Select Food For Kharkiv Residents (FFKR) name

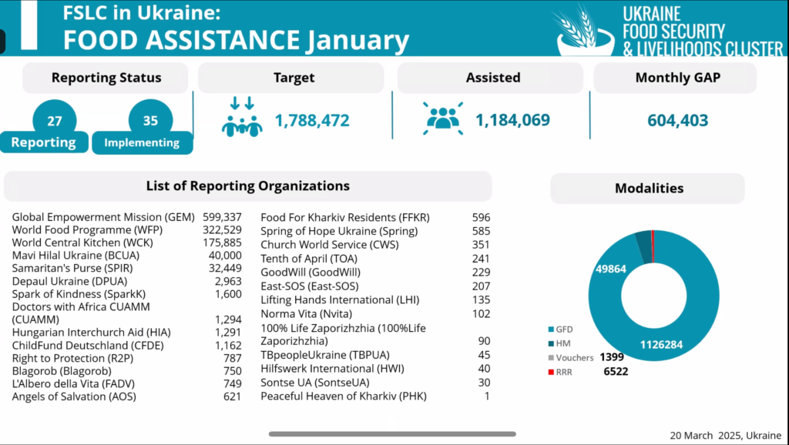click(345, 218)
